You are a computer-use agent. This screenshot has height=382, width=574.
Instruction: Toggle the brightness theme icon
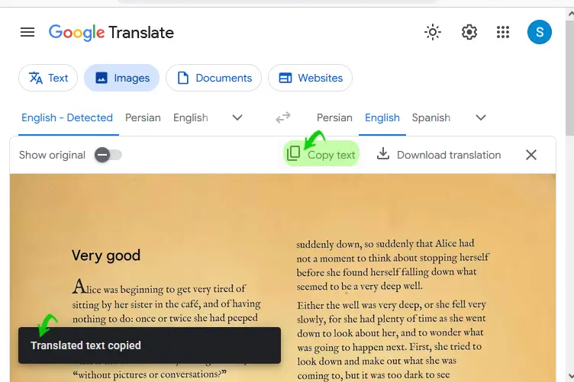tap(433, 32)
